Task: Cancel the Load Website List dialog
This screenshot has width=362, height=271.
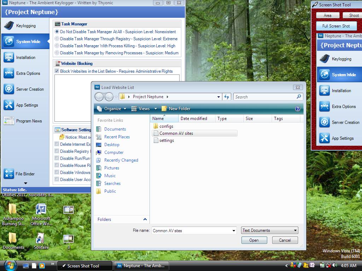Action: tap(285, 240)
